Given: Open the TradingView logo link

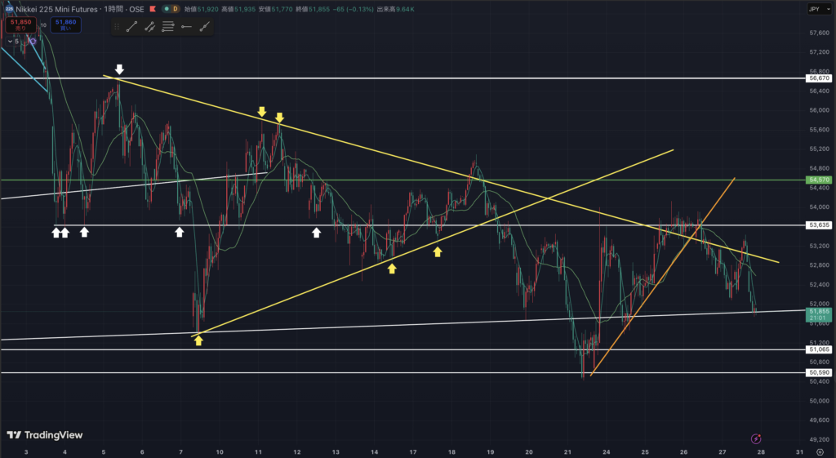Looking at the screenshot, I should click(x=39, y=435).
